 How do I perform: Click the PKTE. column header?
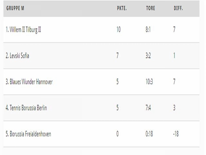(x=122, y=8)
